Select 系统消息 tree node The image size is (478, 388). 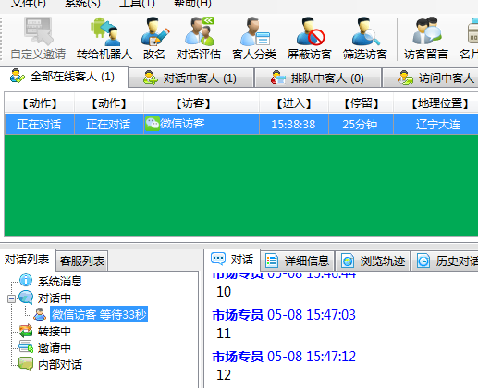tap(60, 282)
